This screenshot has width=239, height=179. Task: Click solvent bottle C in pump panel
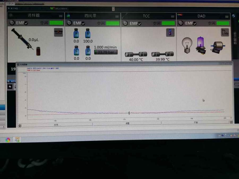coord(76,51)
